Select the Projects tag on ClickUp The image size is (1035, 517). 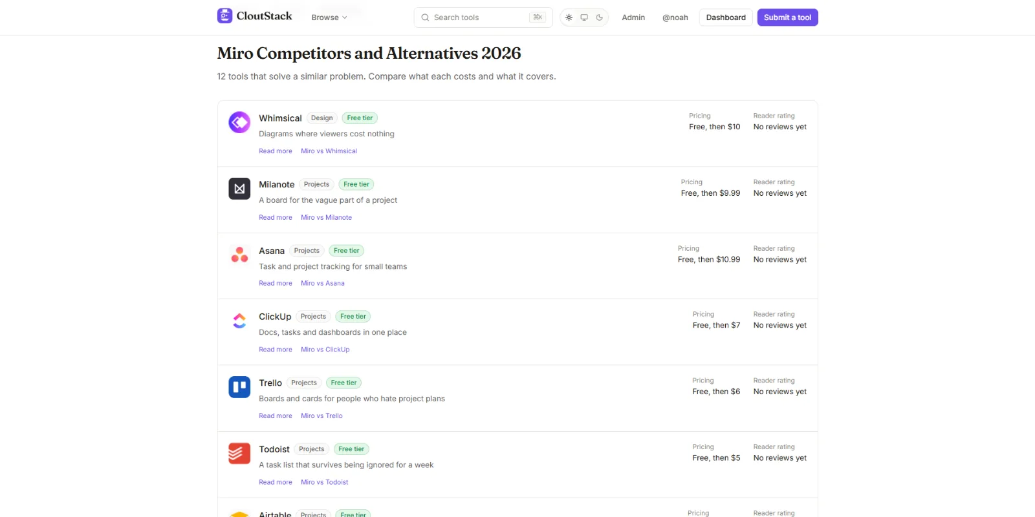[313, 317]
